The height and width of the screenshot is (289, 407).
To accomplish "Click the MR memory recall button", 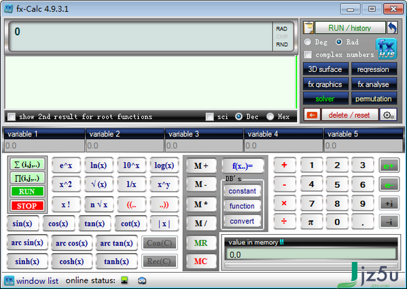I will pyautogui.click(x=201, y=243).
